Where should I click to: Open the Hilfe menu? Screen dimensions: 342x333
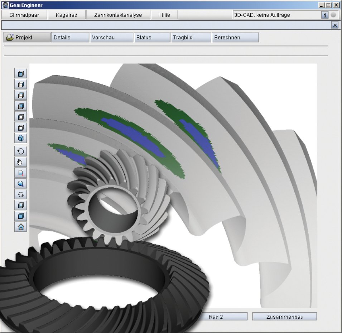tap(164, 15)
